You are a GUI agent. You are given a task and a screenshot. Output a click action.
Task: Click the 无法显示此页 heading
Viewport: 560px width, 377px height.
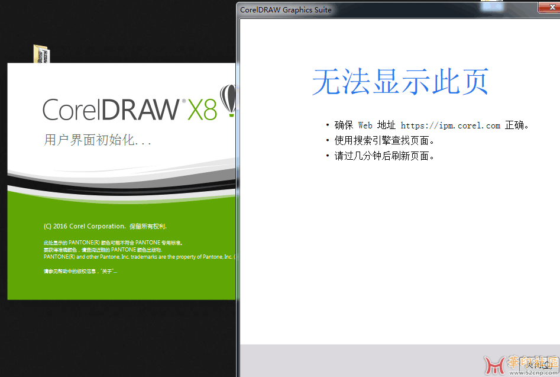[400, 82]
